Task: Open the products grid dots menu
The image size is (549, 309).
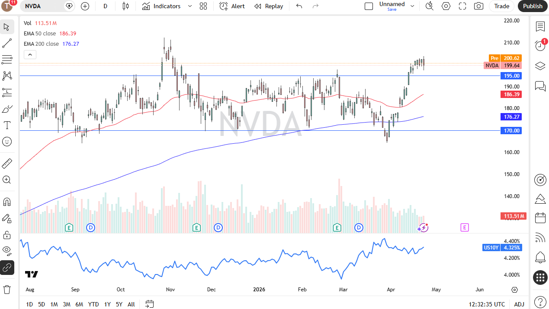Action: (540, 277)
